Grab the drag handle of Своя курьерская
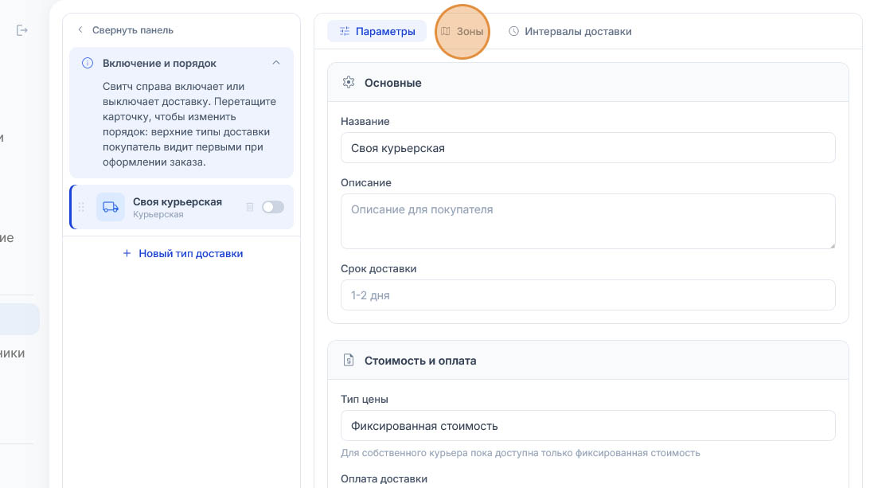The image size is (874, 488). click(x=81, y=207)
